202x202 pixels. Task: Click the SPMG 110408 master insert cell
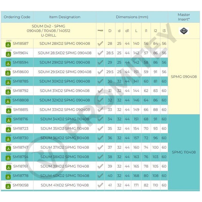[x=184, y=152]
